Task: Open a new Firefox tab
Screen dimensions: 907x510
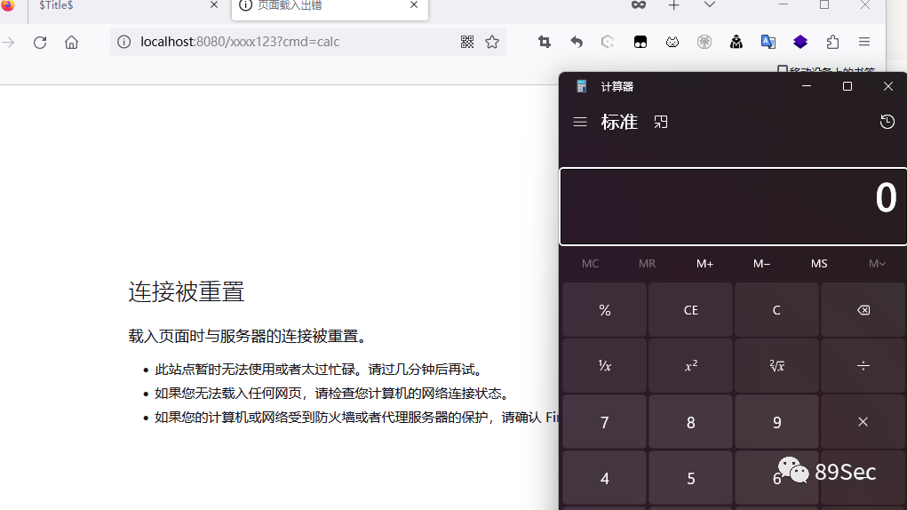Action: pos(674,5)
